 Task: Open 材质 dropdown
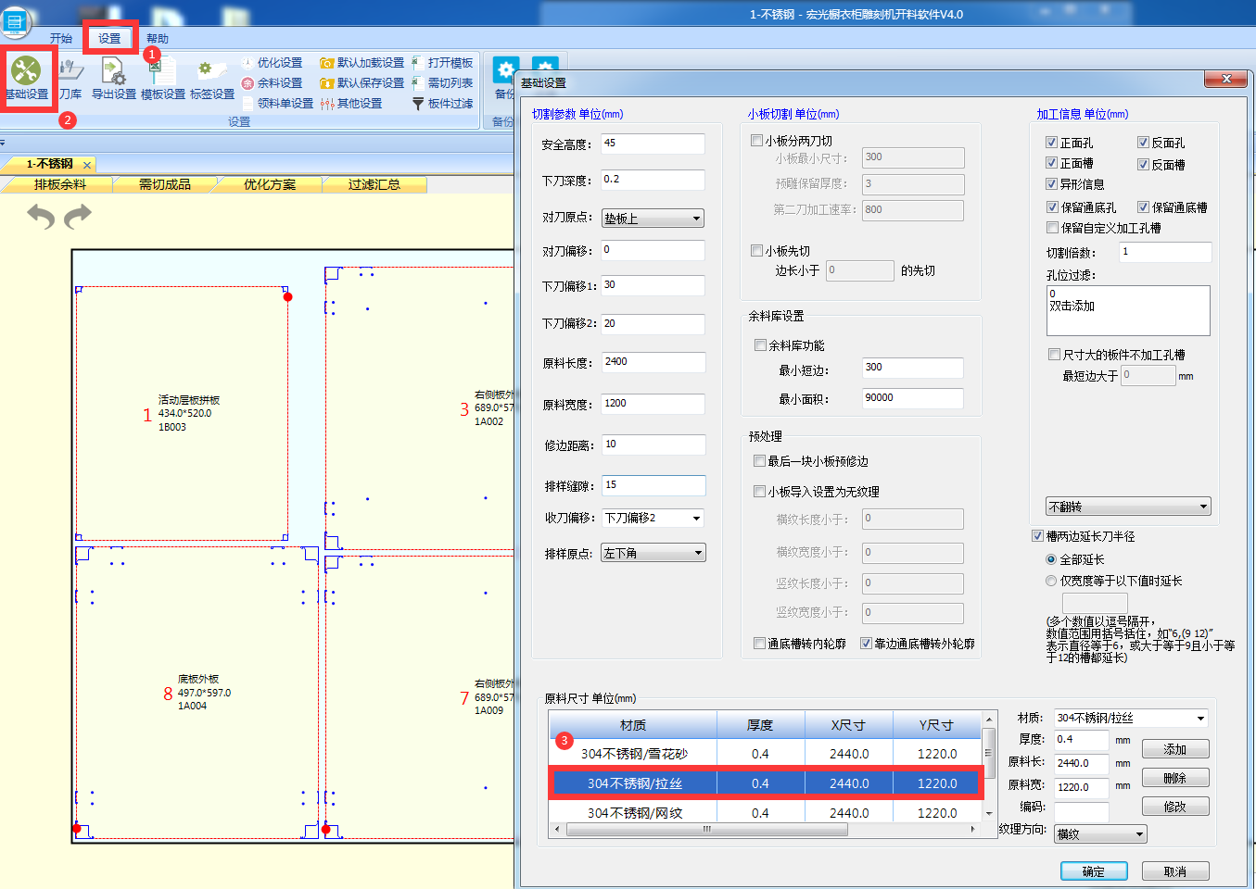point(1131,718)
